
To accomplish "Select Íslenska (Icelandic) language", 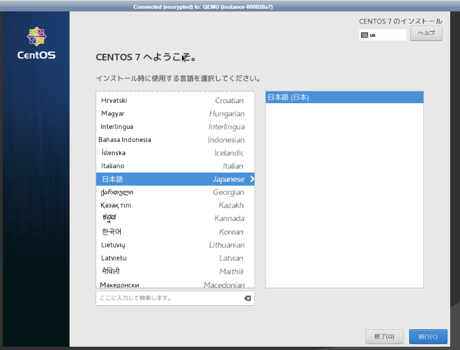I will [175, 153].
